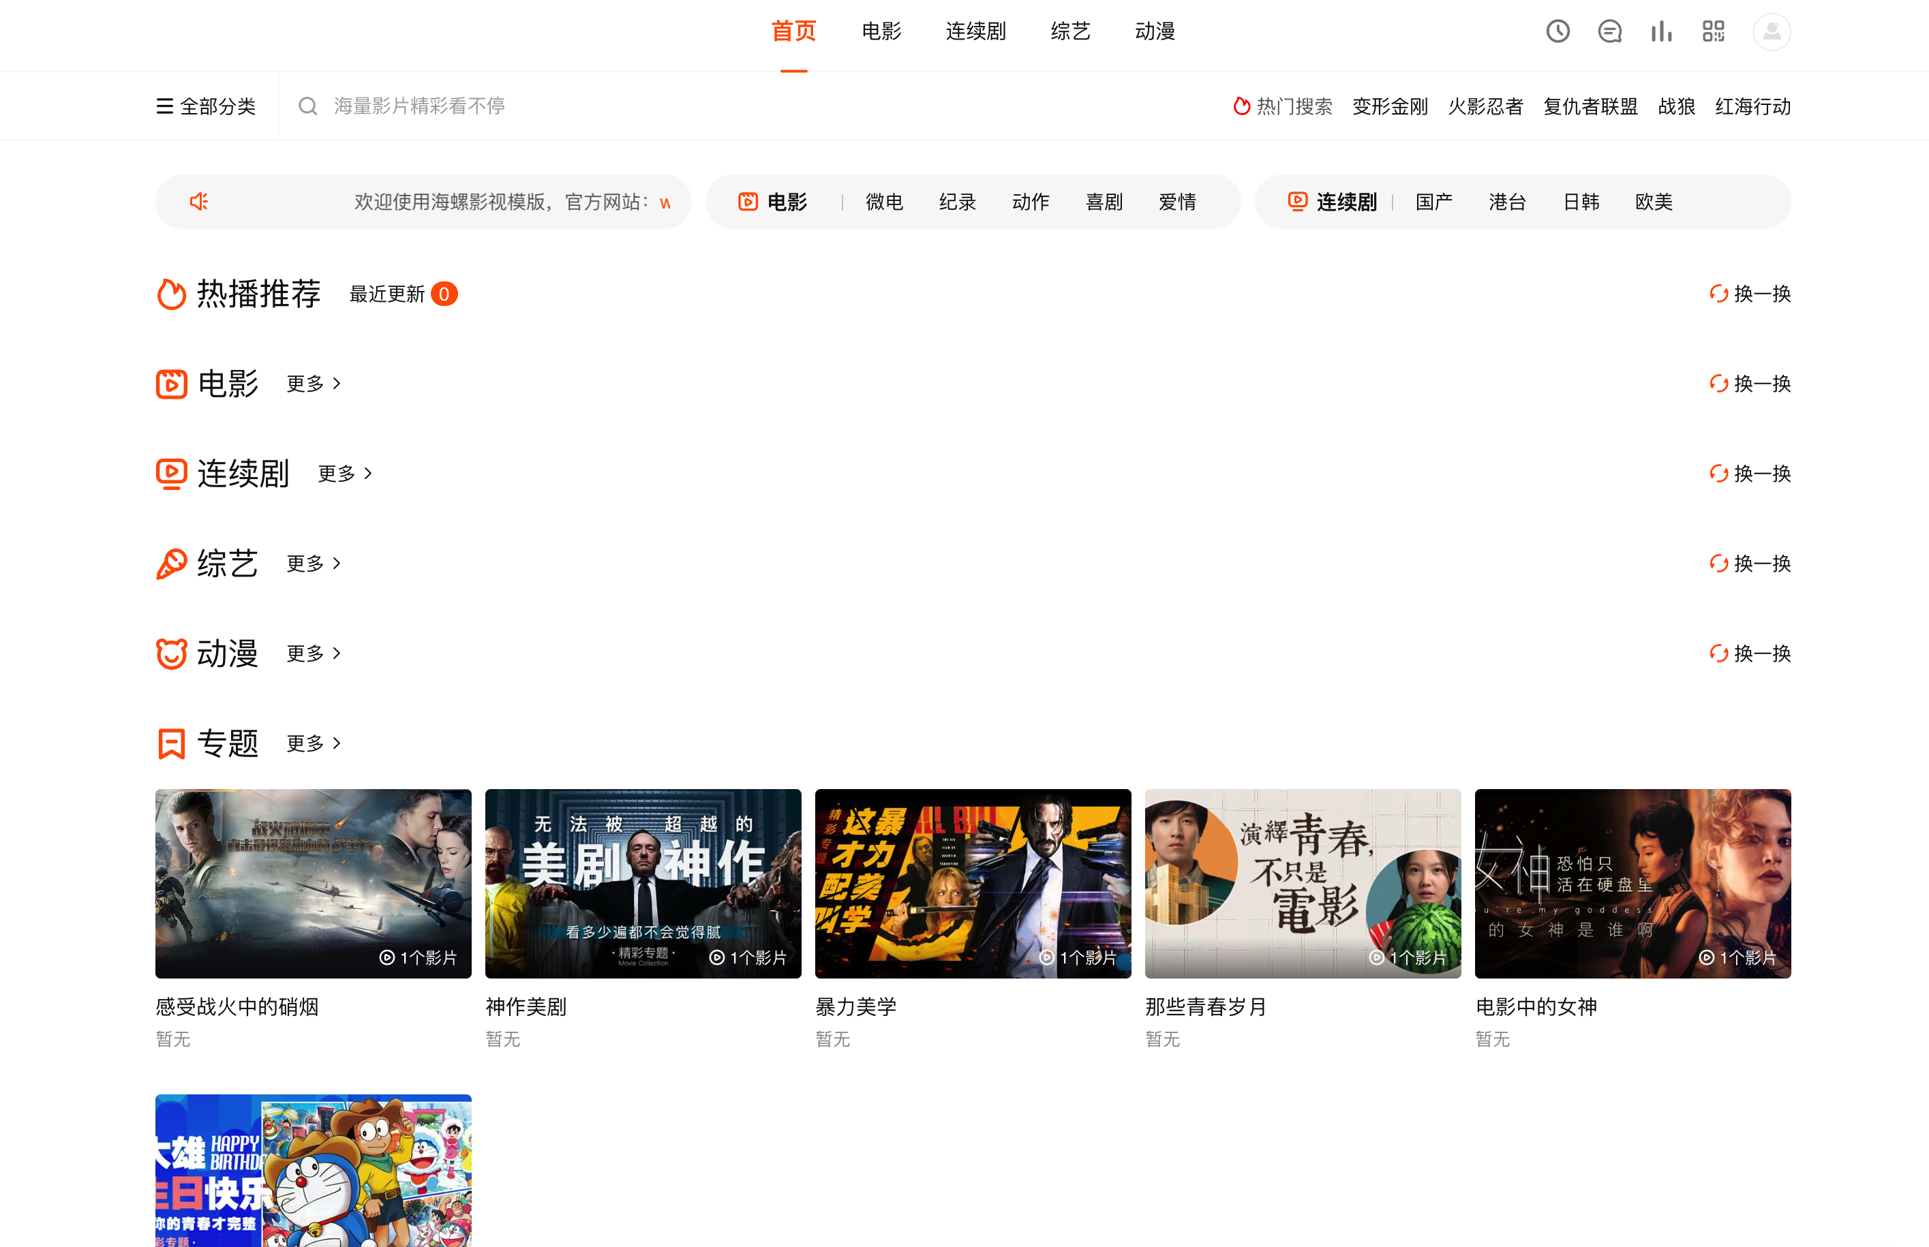The image size is (1929, 1247).
Task: Click the hot search term 变形金刚
Action: [1390, 106]
